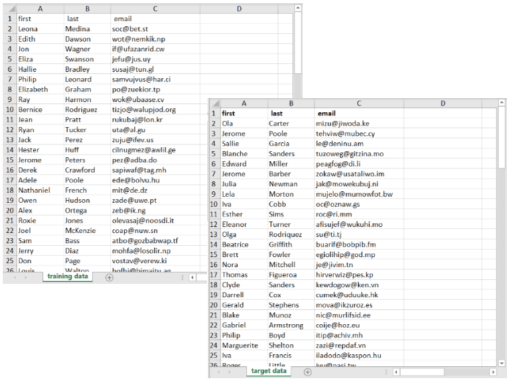Add new sheet next to target data tab
511x383 pixels.
[x=307, y=372]
